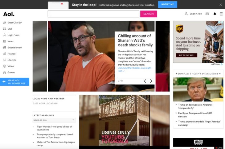The height and width of the screenshot is (149, 225).
Task: Go to previous slide in carousel
Action: coord(145,81)
